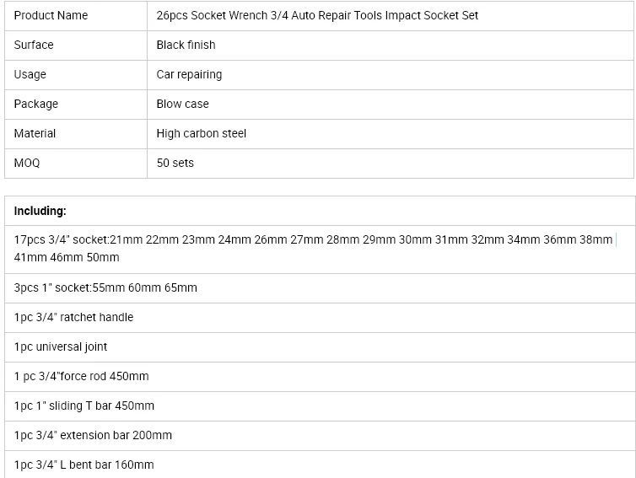Screen dimensions: 636x478
Task: Click the 50 sets value
Action: click(x=175, y=163)
